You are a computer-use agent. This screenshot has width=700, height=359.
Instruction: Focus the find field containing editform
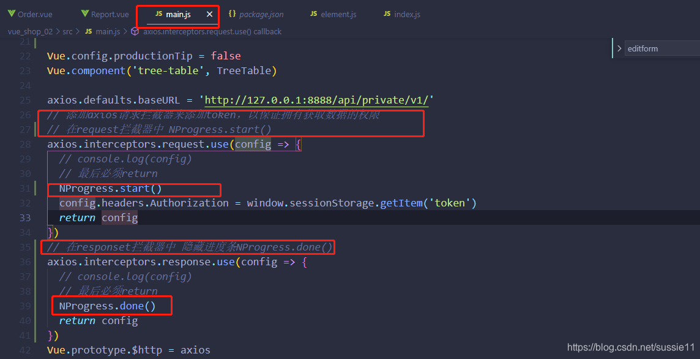point(662,48)
